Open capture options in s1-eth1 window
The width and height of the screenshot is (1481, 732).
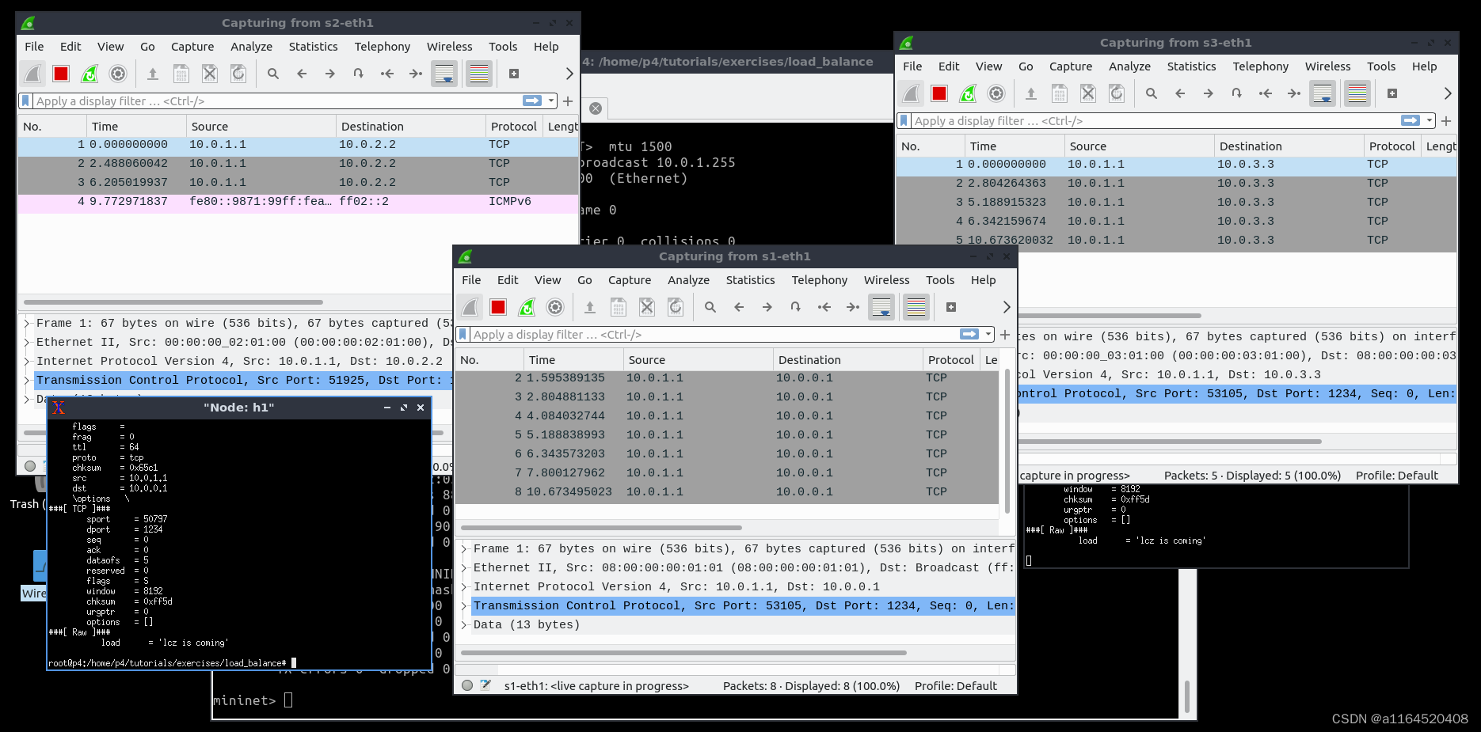[555, 307]
